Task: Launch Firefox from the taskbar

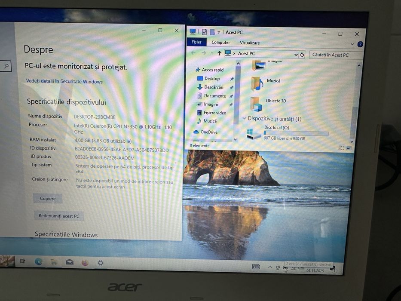Action: click(85, 263)
